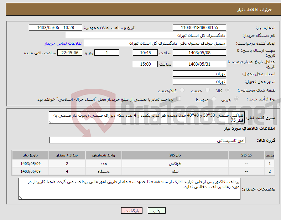This screenshot has width=281, height=220.
Task: Click the کد کالا column header
Action: pos(246,155)
